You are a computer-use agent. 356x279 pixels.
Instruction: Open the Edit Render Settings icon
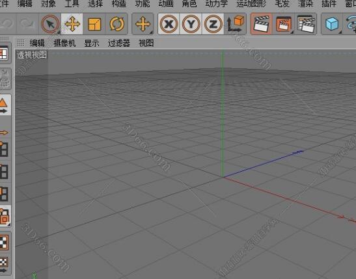click(x=306, y=24)
